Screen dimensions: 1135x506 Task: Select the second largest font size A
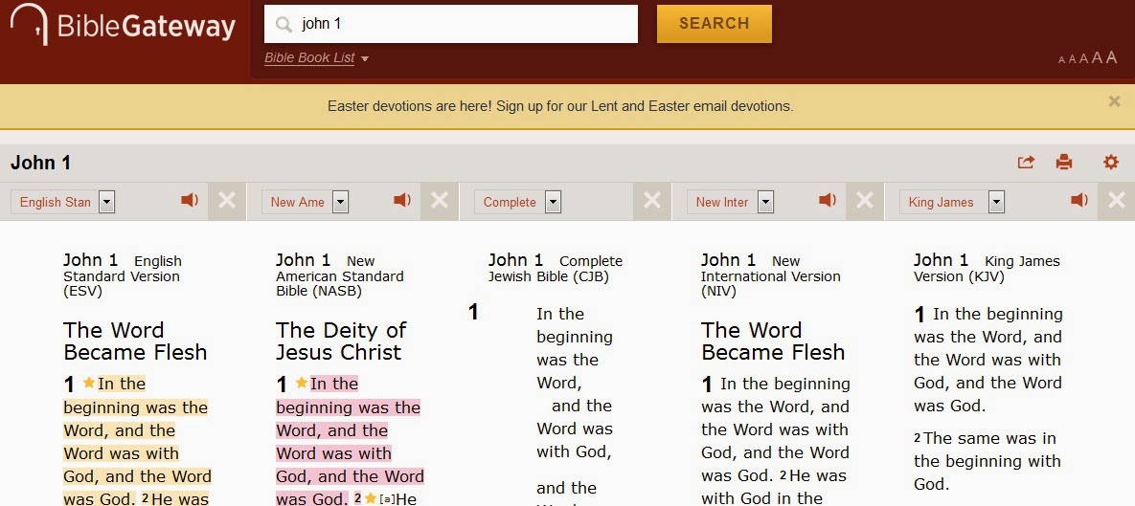point(1097,57)
